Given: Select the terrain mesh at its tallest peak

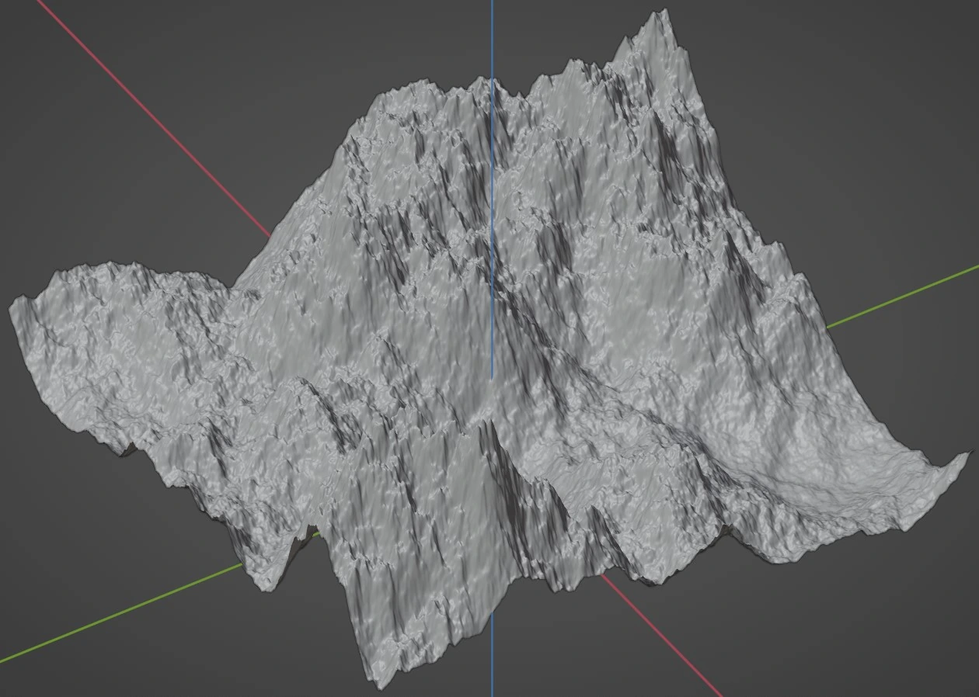Looking at the screenshot, I should coord(665,19).
